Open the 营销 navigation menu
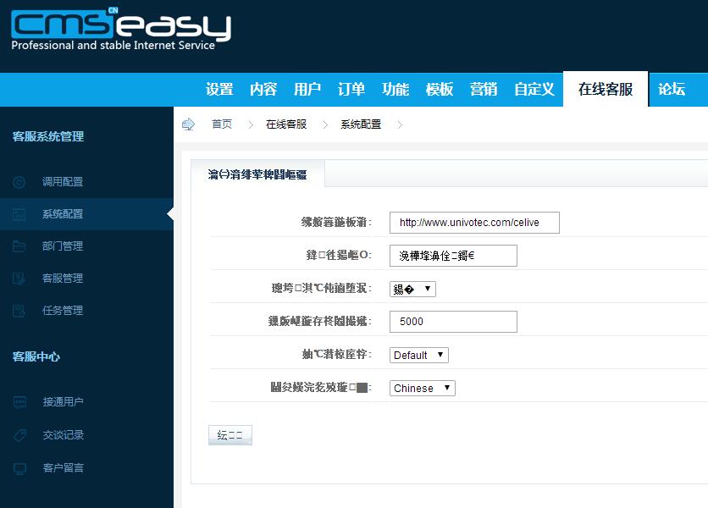This screenshot has width=708, height=508. (484, 89)
